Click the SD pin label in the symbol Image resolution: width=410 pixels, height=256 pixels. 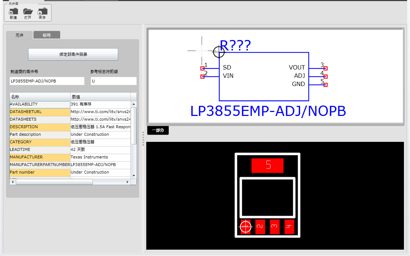pyautogui.click(x=227, y=67)
